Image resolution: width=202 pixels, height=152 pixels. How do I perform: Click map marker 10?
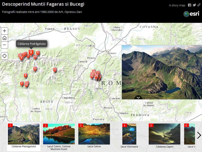tap(26, 85)
